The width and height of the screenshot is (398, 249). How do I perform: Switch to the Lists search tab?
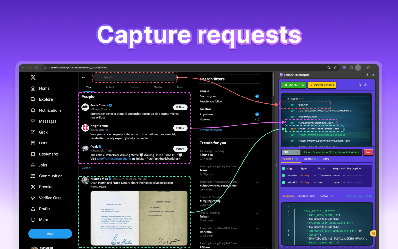coord(180,87)
